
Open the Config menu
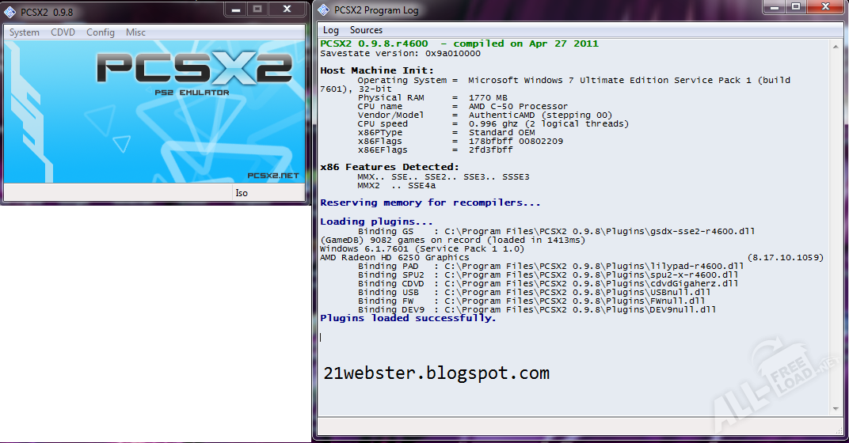click(x=101, y=32)
